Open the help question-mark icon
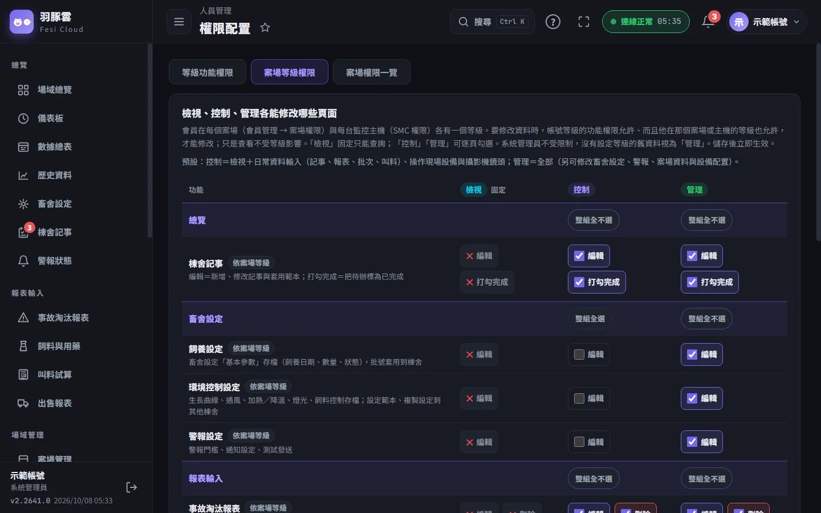Screen dimensions: 821x513 (x=553, y=22)
